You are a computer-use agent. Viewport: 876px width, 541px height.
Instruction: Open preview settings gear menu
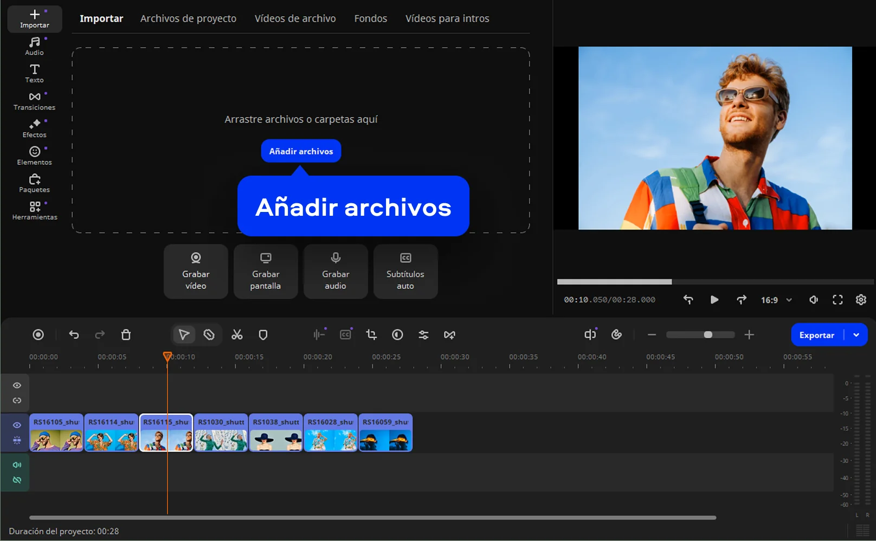[x=861, y=300]
